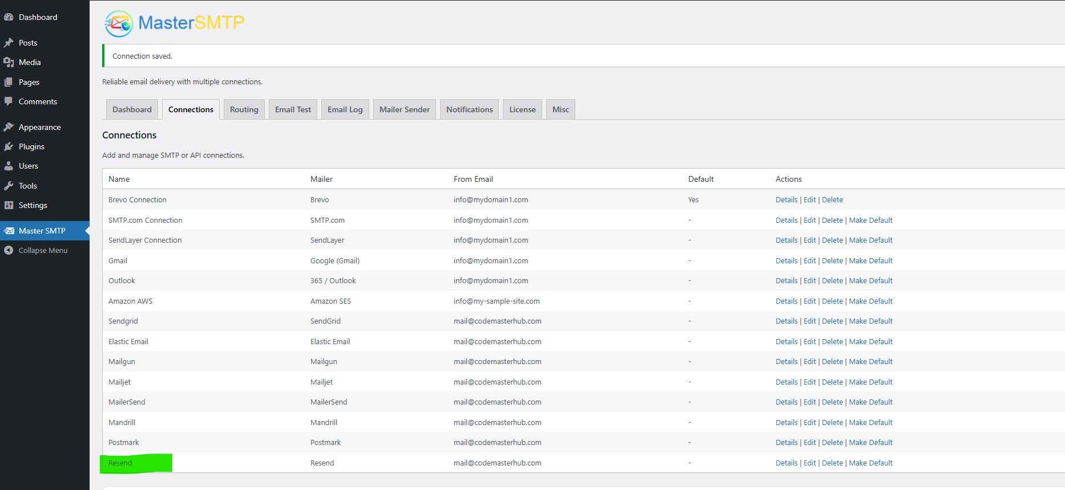Go to the Mailer Sender tab
Image resolution: width=1065 pixels, height=490 pixels.
click(404, 109)
